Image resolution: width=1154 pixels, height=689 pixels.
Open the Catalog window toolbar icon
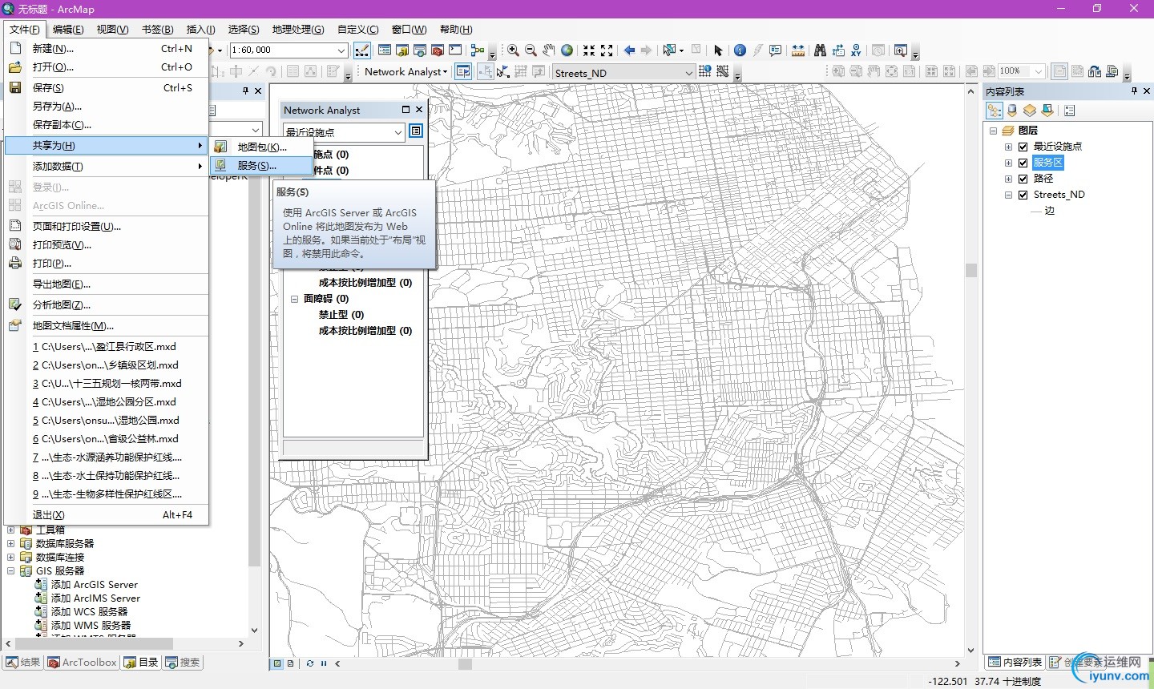[x=402, y=50]
